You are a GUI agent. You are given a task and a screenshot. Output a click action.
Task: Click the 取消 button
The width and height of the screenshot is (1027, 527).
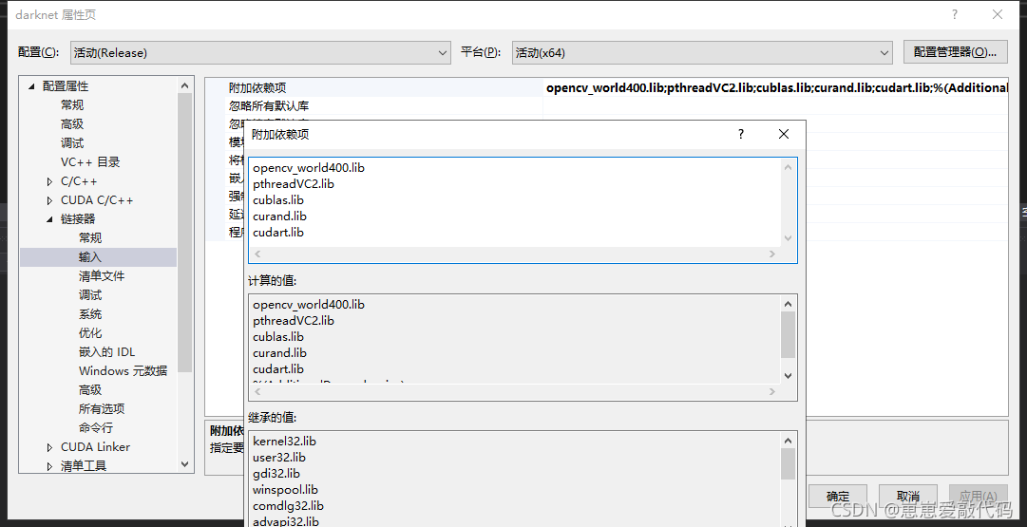pos(908,497)
